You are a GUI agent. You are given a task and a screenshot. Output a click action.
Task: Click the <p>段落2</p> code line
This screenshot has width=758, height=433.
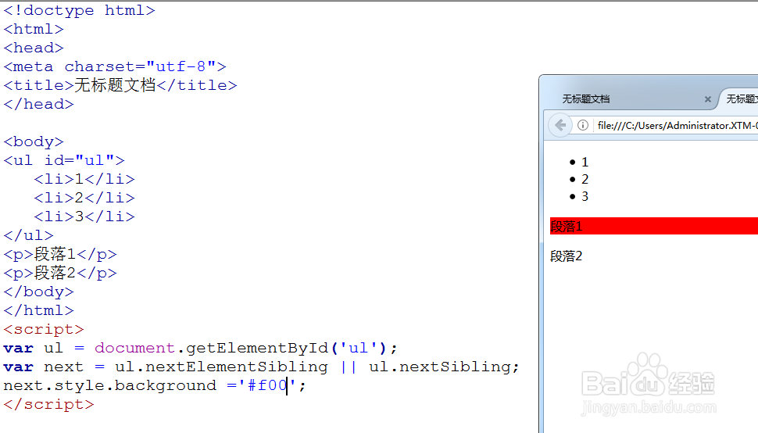click(60, 273)
